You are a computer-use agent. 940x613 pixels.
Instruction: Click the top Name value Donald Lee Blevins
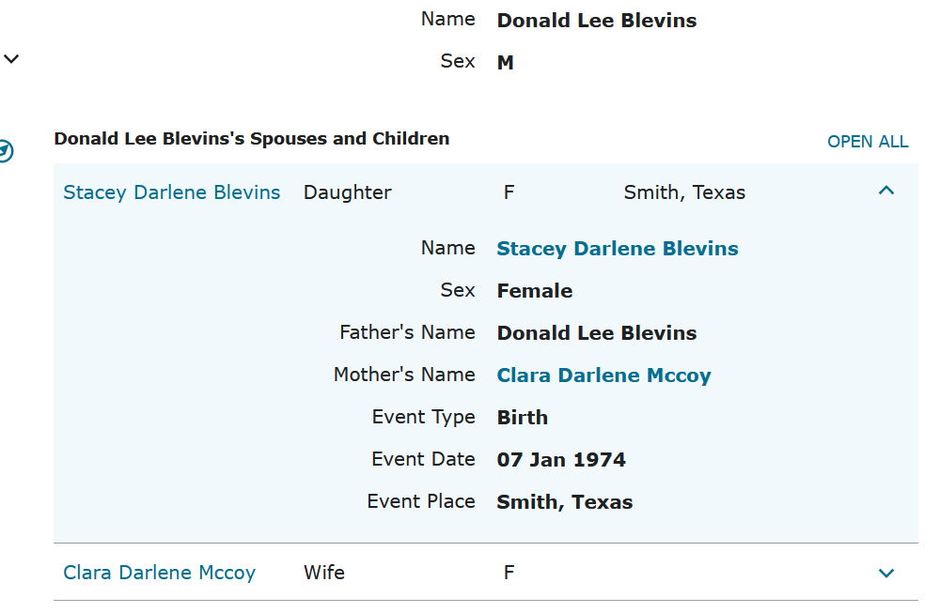[x=597, y=21]
